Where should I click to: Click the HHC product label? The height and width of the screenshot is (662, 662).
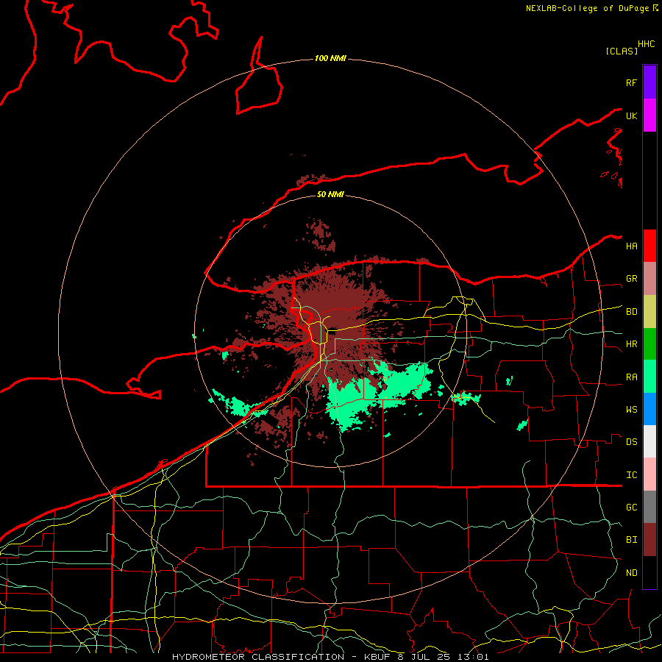[x=647, y=44]
